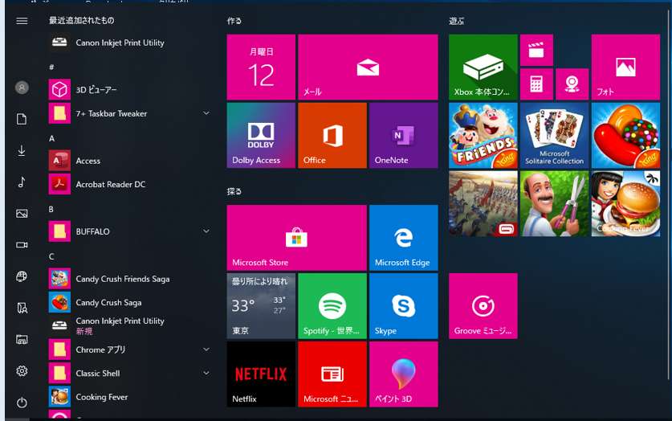
Task: Open the Netflix tile
Action: (x=261, y=374)
